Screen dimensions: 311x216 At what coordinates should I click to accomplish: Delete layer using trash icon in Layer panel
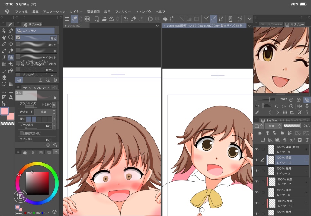(x=307, y=140)
